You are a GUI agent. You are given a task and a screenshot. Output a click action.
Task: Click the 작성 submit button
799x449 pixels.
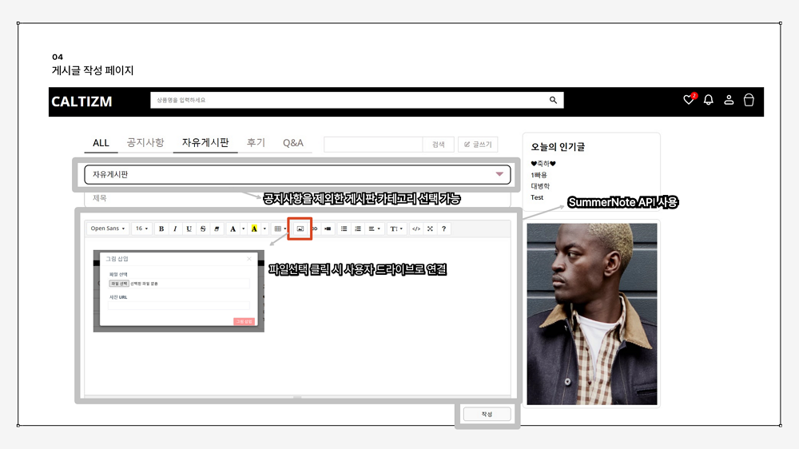pos(487,414)
